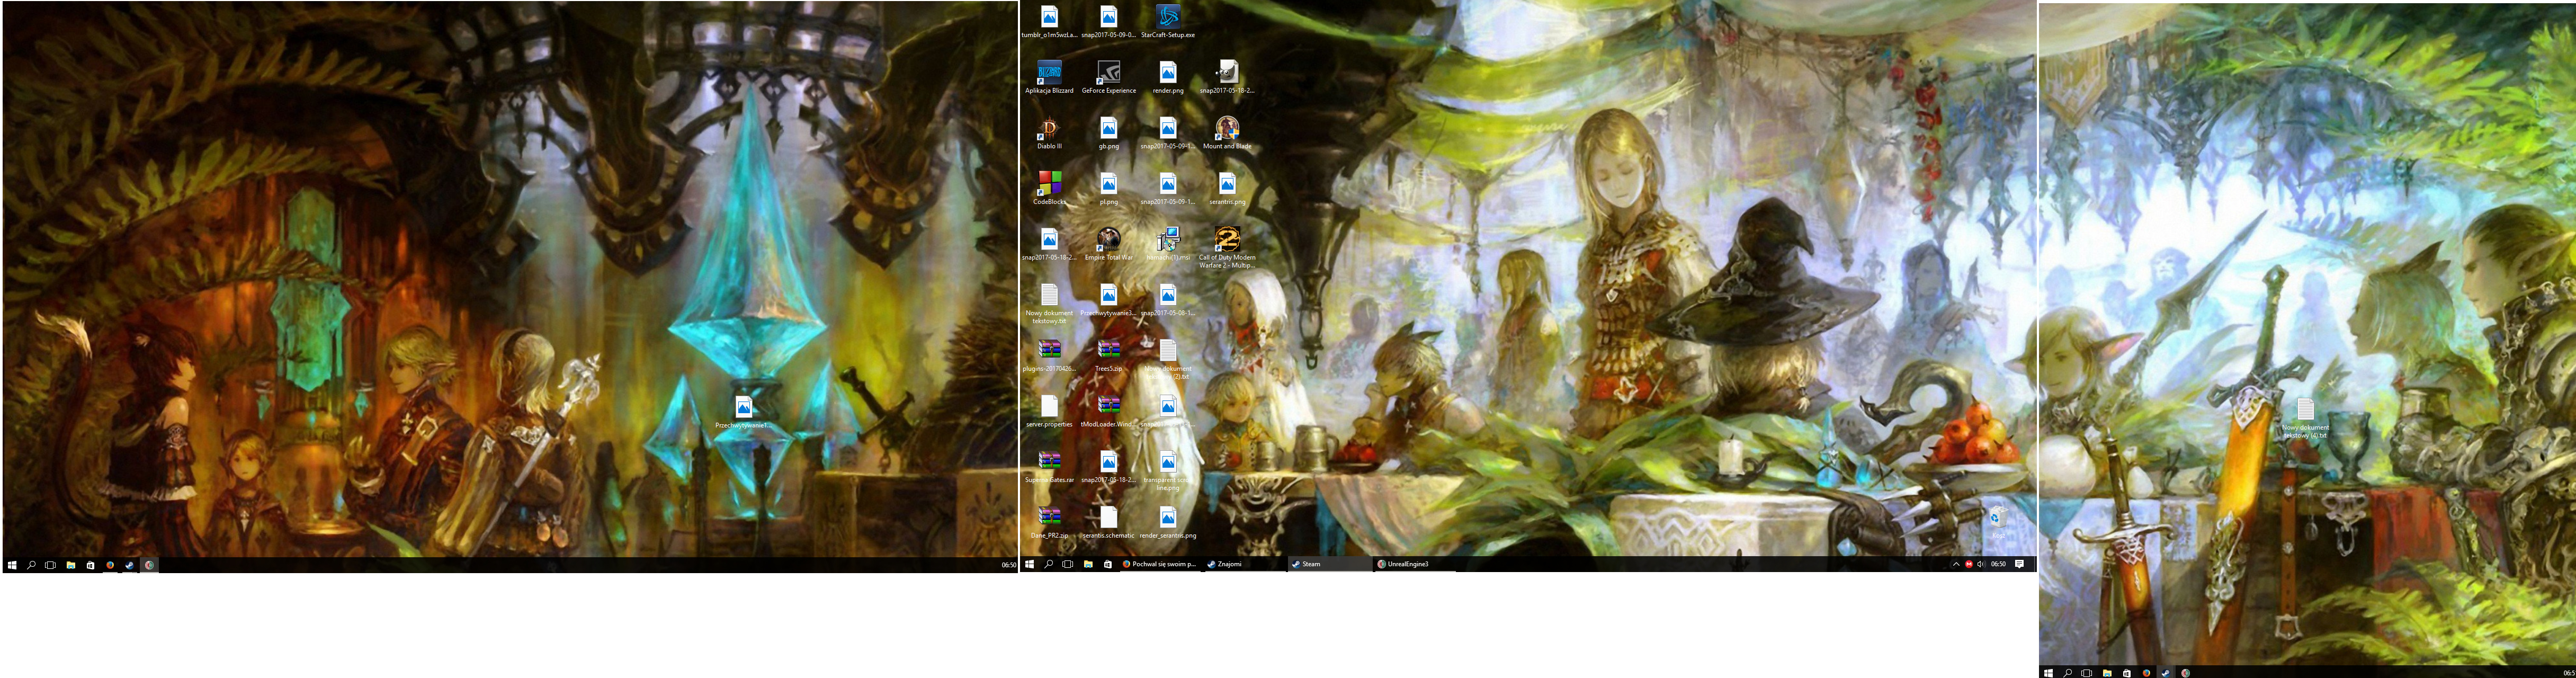Viewport: 2576px width, 678px height.
Task: Select the serantis.schematic file
Action: point(1108,518)
